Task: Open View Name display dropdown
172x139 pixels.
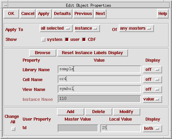Action: pyautogui.click(x=152, y=89)
